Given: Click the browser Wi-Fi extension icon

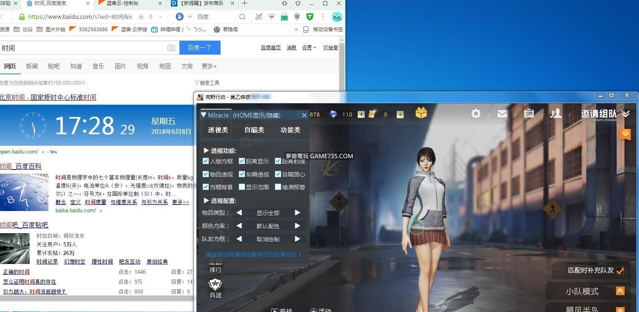Looking at the screenshot, I should click(x=271, y=17).
